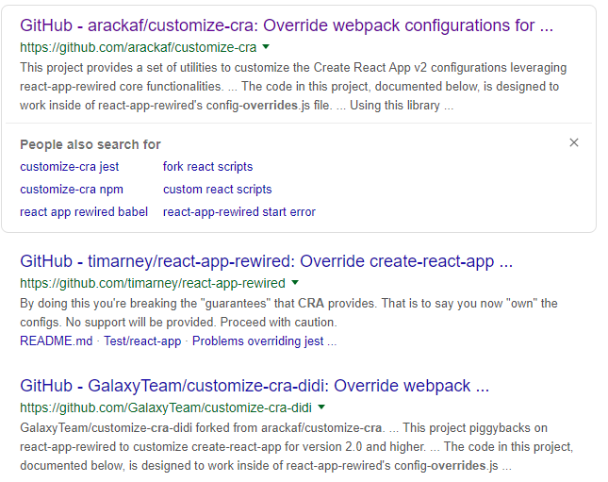Click snippet starting 'By doing this you're breaking'
This screenshot has width=608, height=482.
tap(288, 313)
